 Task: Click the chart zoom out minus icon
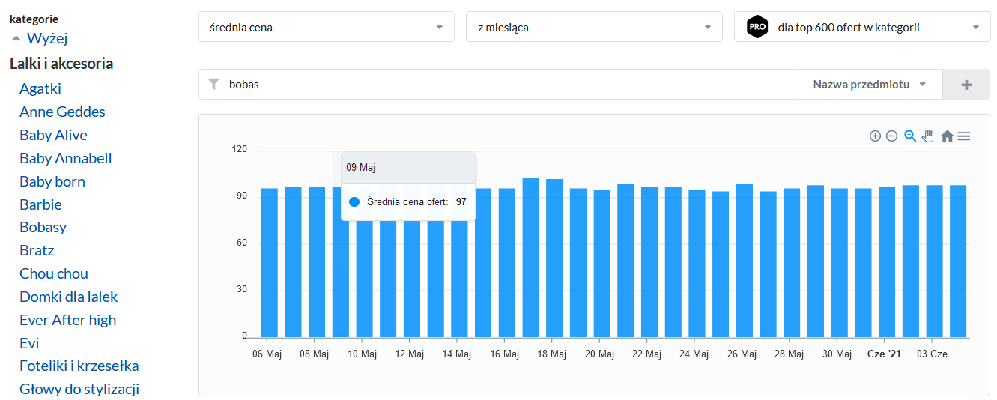(891, 136)
